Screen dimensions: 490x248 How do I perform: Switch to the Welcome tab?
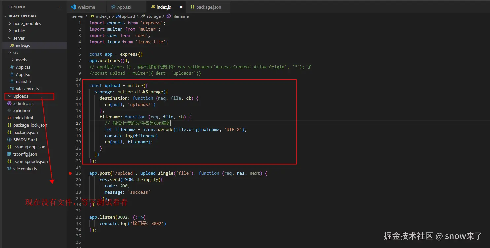(x=86, y=7)
